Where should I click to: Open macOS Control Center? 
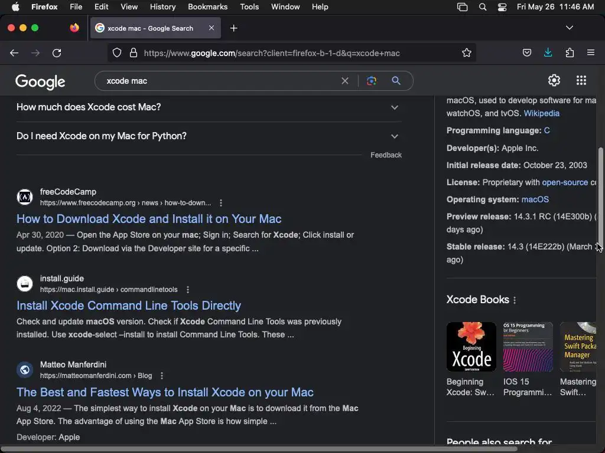502,7
